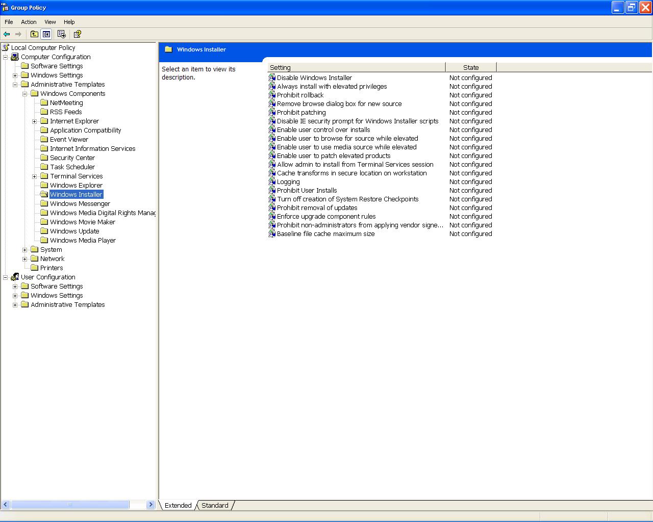Viewport: 653px width, 522px height.
Task: Click the tree pane scroll left arrow
Action: click(x=6, y=505)
